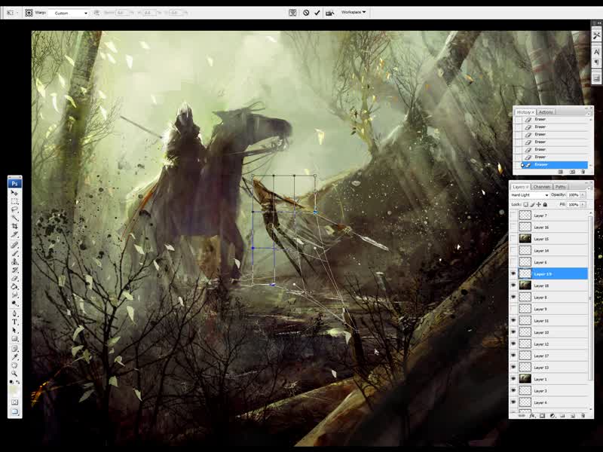Change screen mode from the toolbox

coord(14,411)
